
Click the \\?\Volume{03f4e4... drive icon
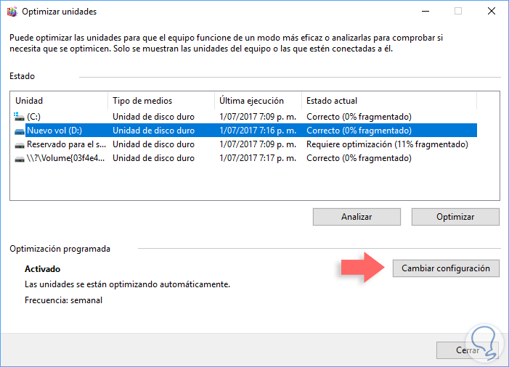[20, 159]
